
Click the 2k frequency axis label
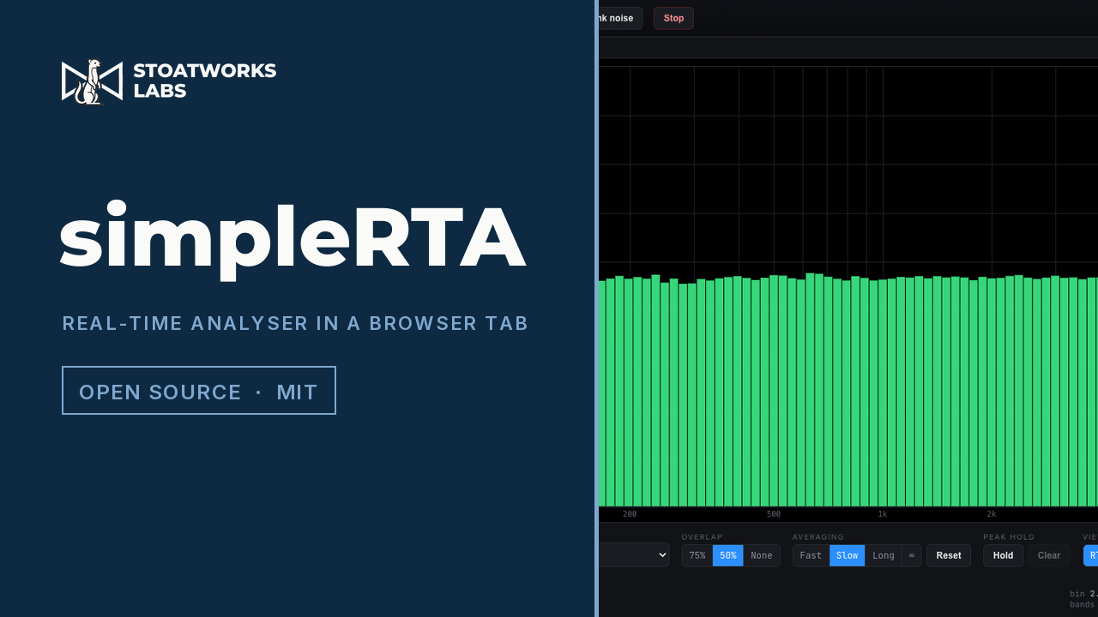(992, 514)
